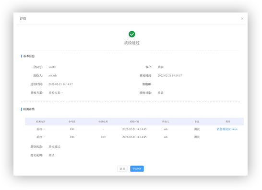
Task: Select the 质检通过 heading under the checkmark
Action: [132, 43]
